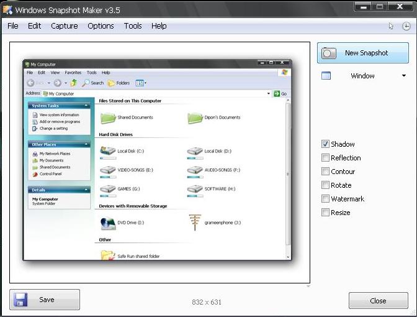Click the Local Disk (C:) usage bar

pos(108,158)
